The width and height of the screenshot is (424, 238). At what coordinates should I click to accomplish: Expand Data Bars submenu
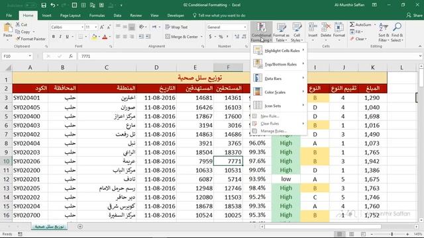[279, 78]
